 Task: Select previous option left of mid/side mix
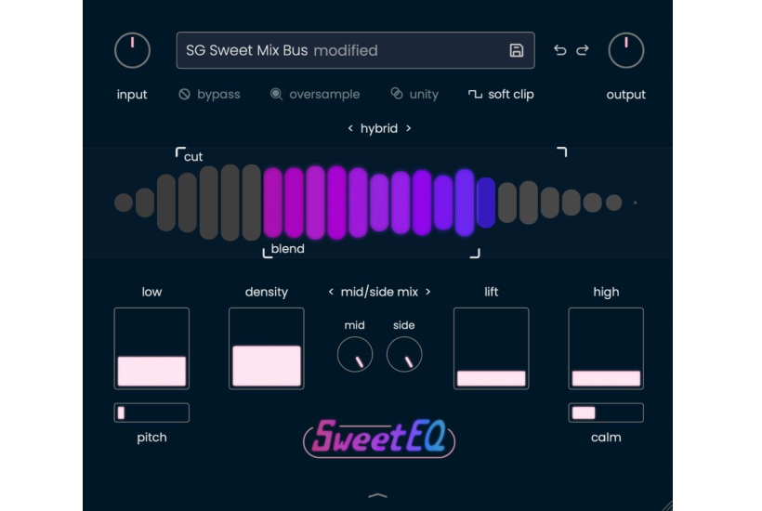[331, 292]
